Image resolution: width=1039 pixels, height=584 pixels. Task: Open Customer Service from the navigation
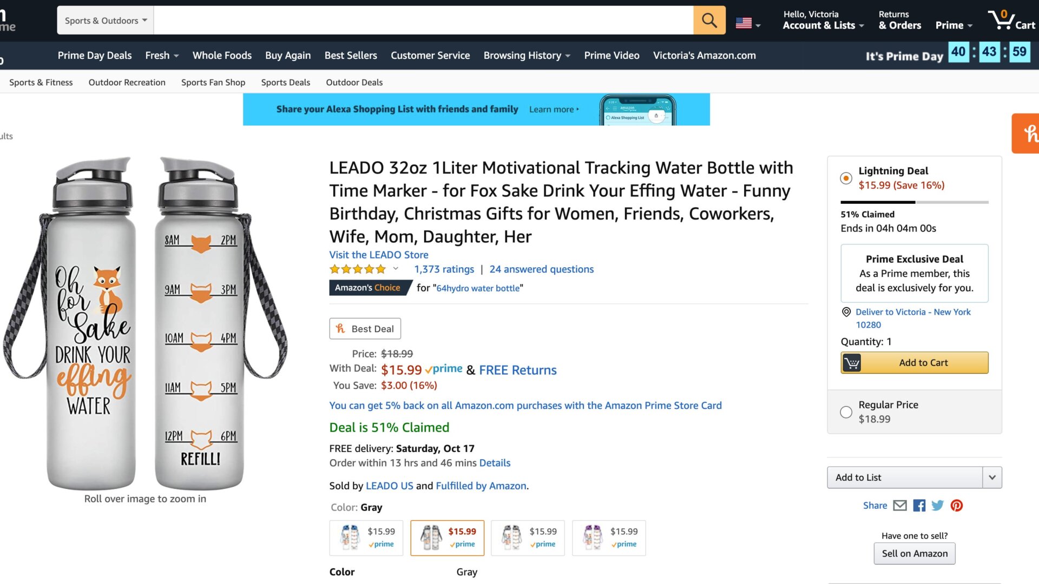[430, 55]
